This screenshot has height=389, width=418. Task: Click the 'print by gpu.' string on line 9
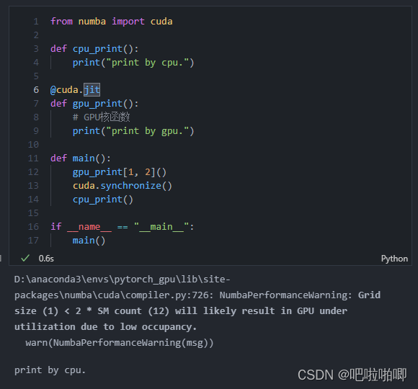point(147,131)
